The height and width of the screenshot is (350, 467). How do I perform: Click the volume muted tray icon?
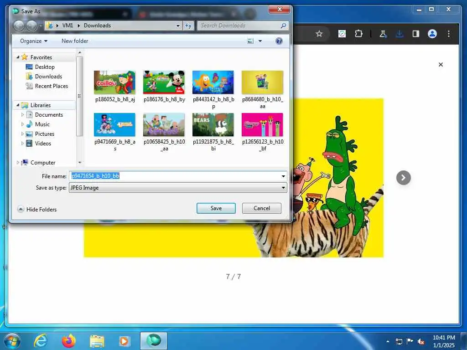point(421,341)
